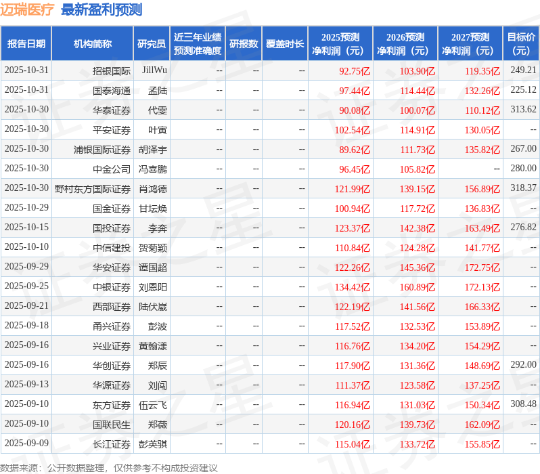This screenshot has width=540, height=474.
Task: Click the 249.21 target price
Action: tap(523, 70)
